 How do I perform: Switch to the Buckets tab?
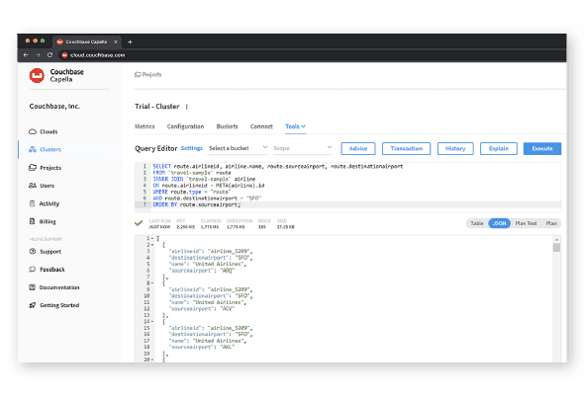click(x=228, y=126)
